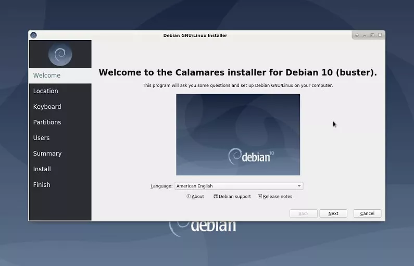
Task: Click the Debian 10 banner image
Action: (x=238, y=135)
